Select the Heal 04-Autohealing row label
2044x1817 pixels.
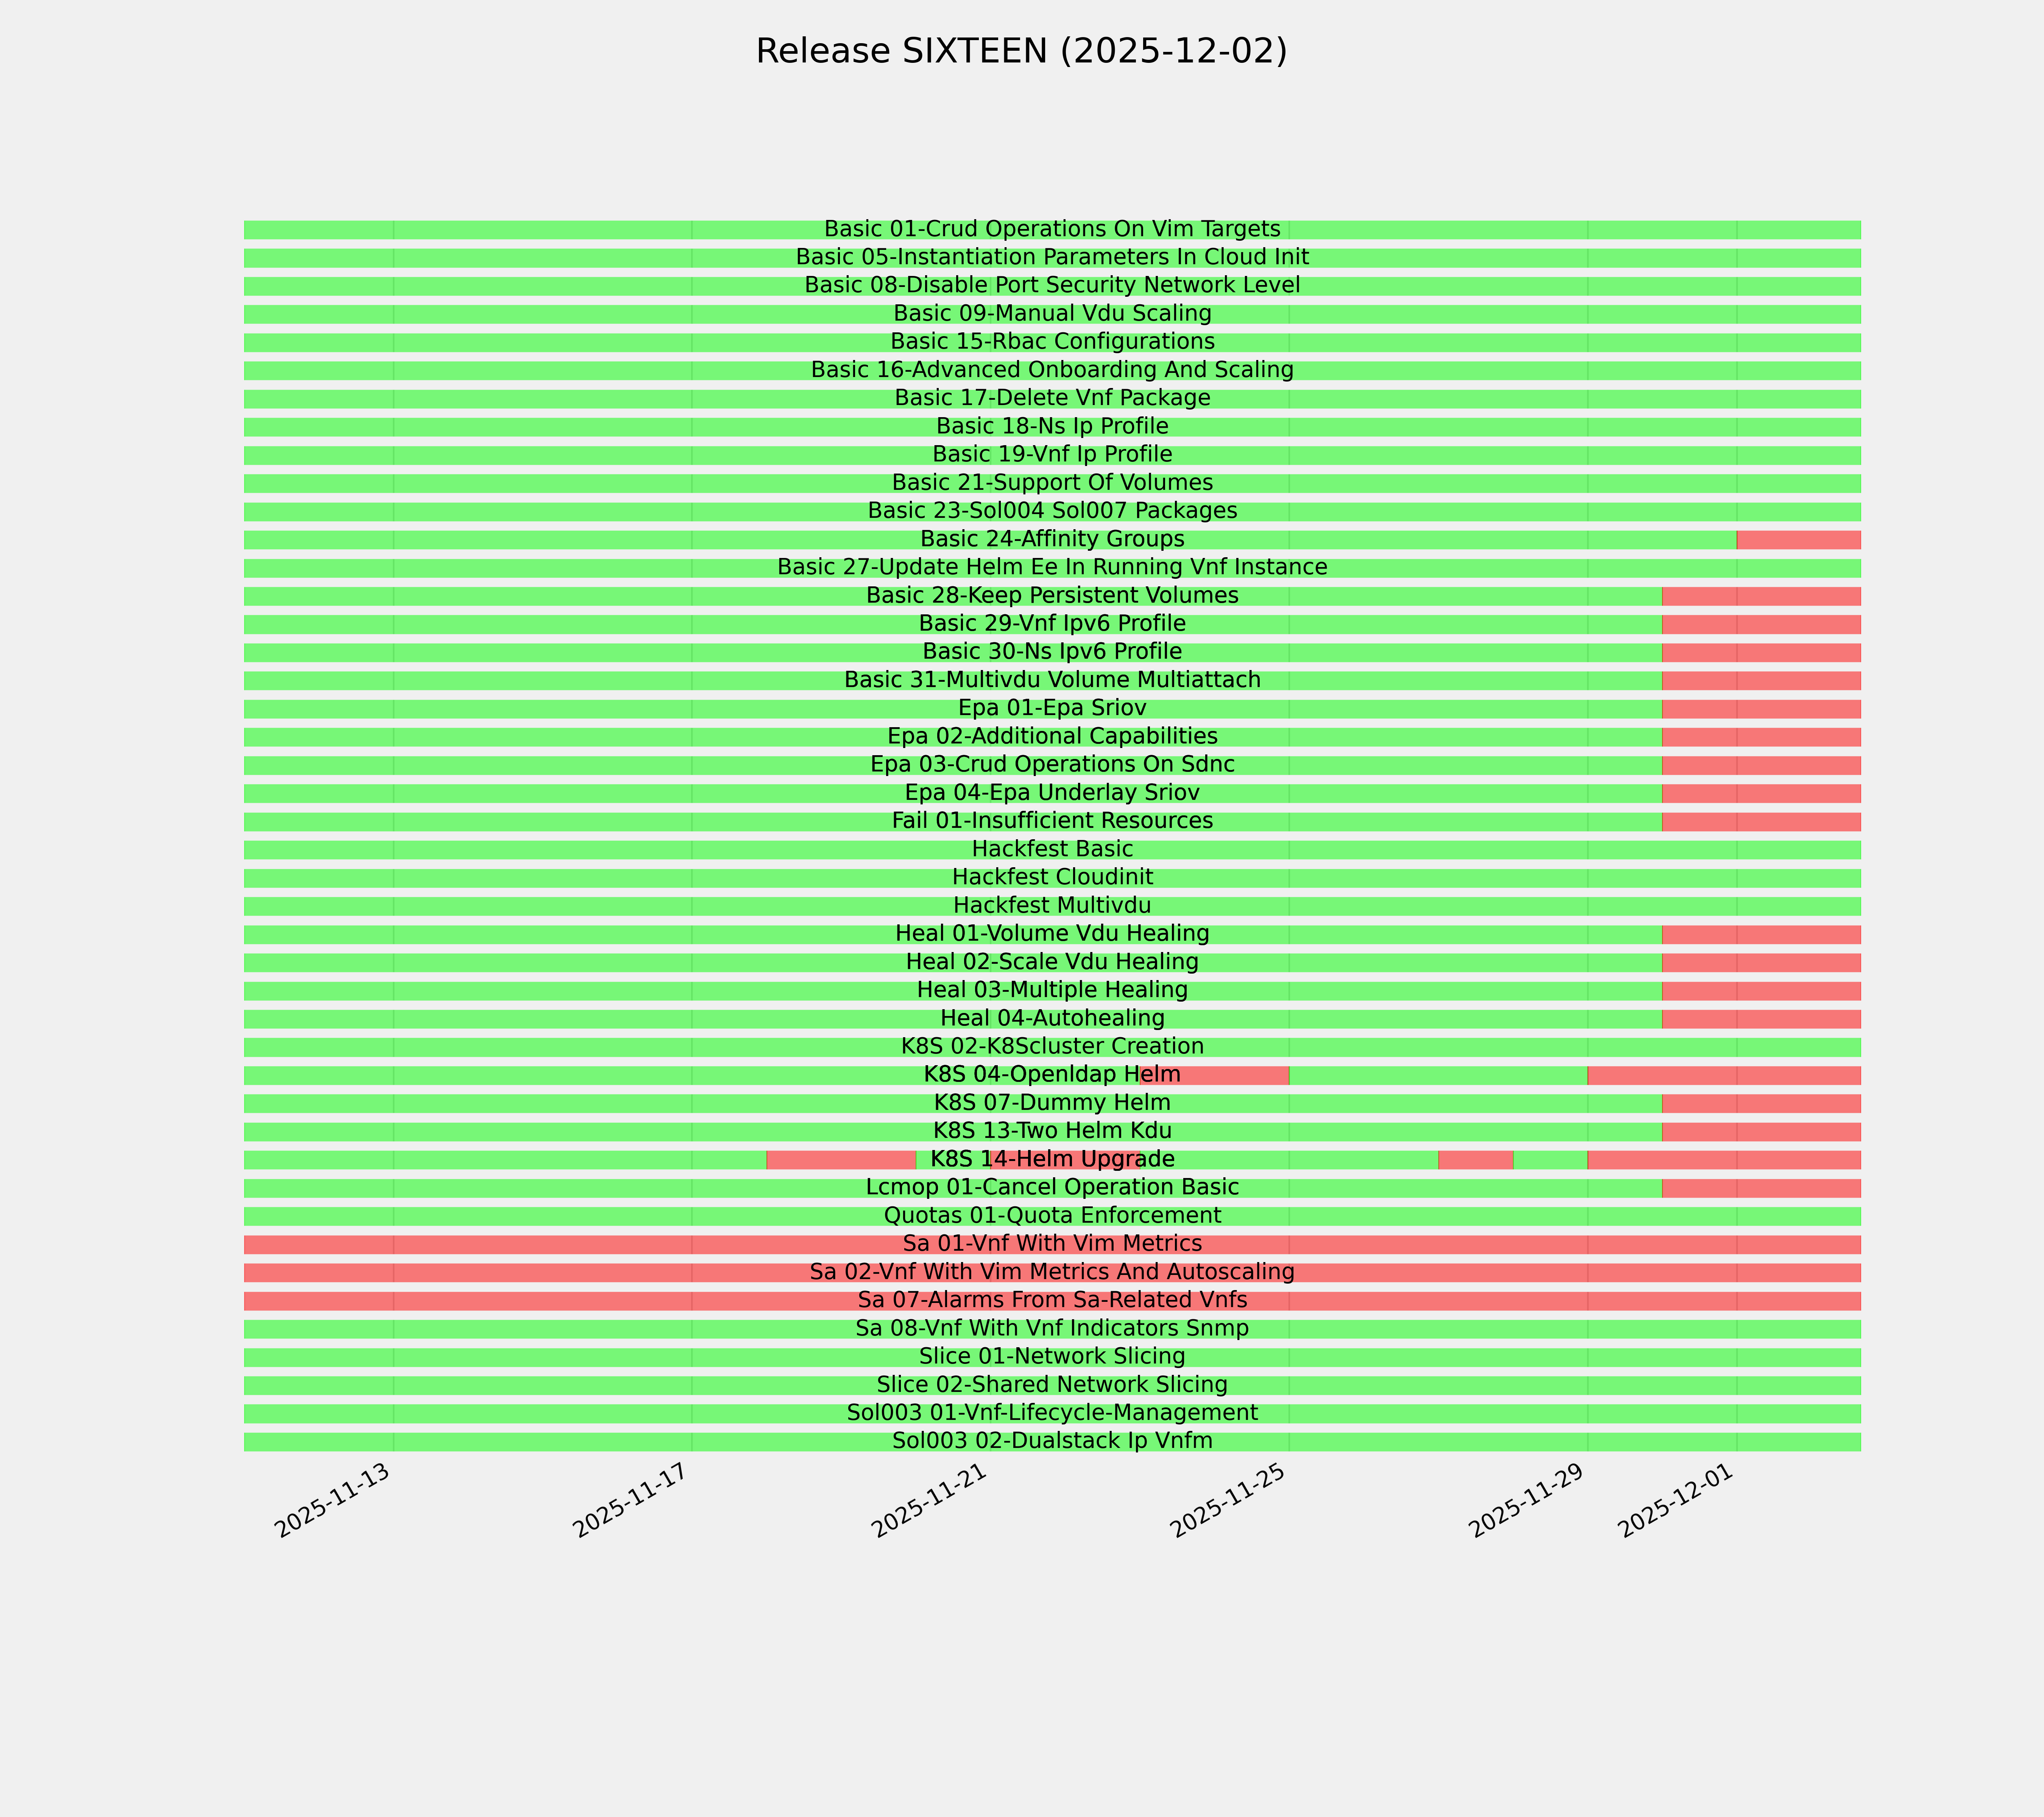[1052, 1018]
